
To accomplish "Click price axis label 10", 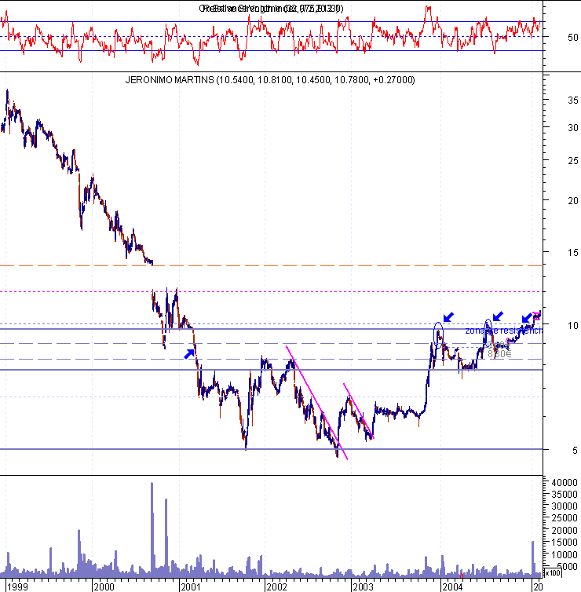I will (572, 325).
